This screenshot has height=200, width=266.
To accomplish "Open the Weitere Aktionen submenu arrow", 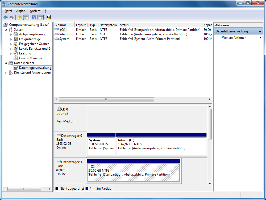I will tap(260, 38).
